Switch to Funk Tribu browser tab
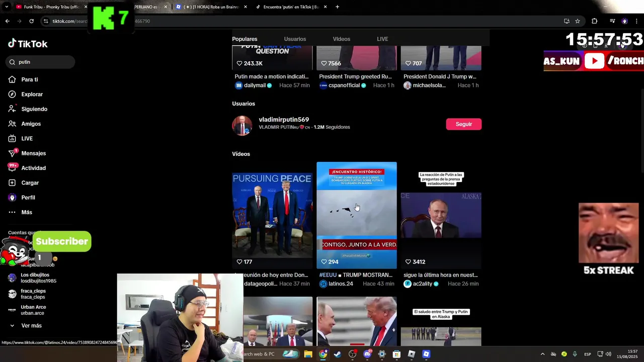This screenshot has width=644, height=362. click(x=50, y=7)
